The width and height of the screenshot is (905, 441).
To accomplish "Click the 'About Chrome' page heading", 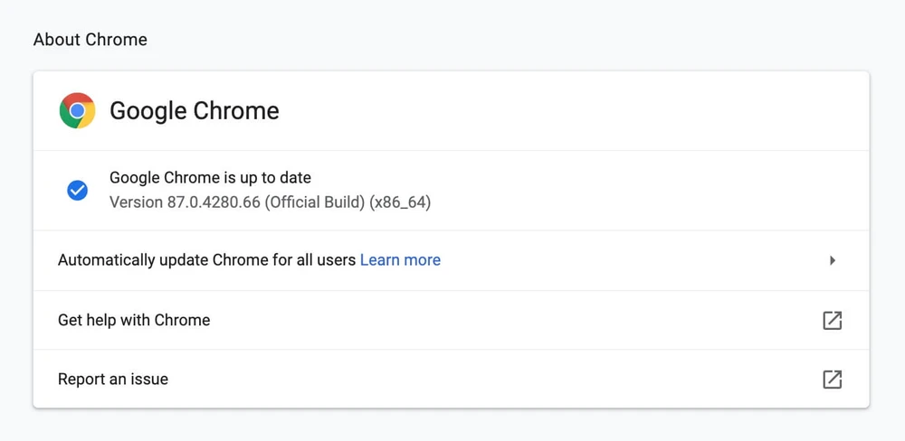I will pos(90,40).
